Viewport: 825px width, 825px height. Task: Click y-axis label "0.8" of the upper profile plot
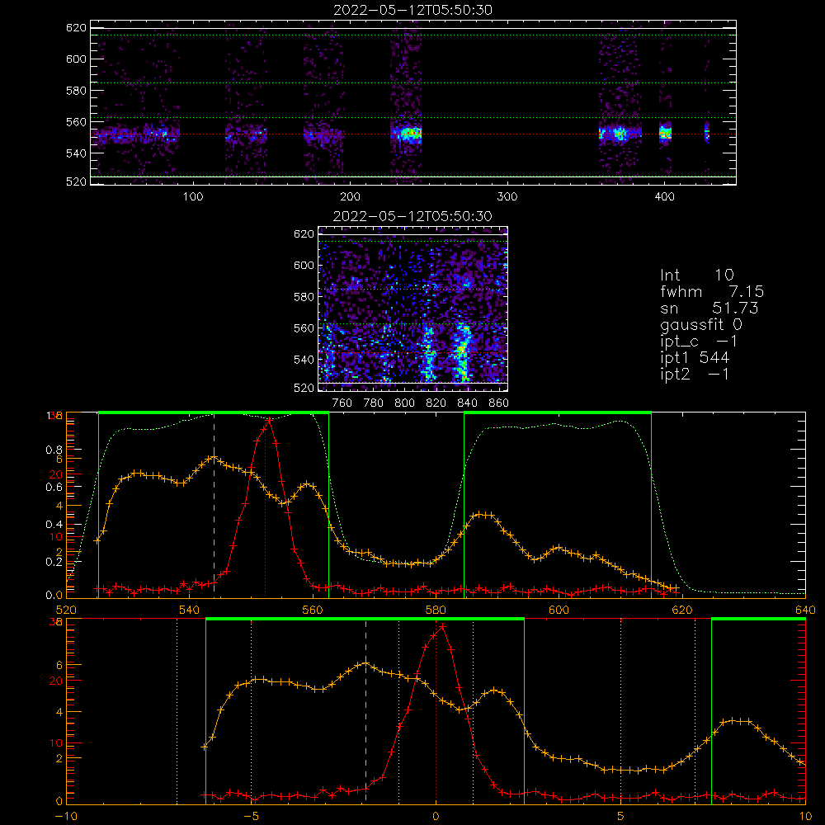pos(54,450)
